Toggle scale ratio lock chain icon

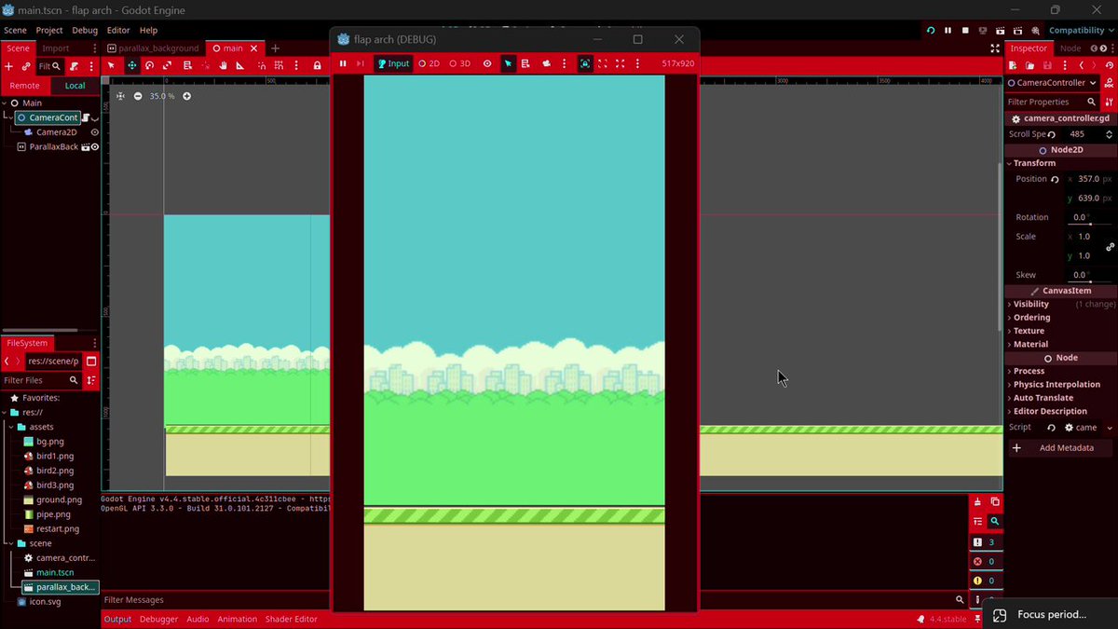[1110, 247]
